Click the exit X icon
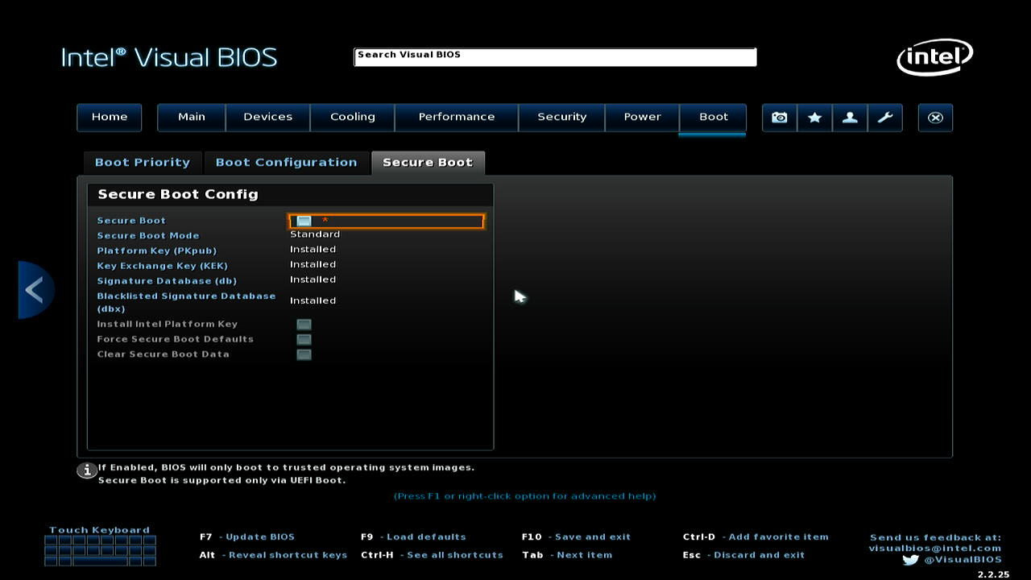 [x=935, y=118]
